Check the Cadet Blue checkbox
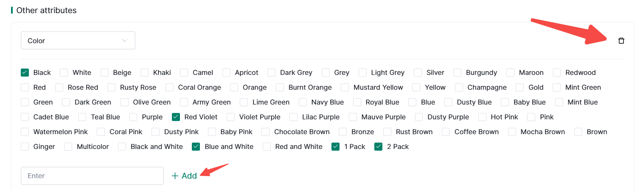This screenshot has width=640, height=190. (x=25, y=117)
